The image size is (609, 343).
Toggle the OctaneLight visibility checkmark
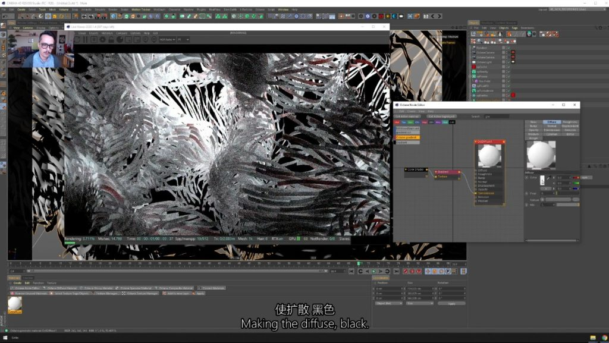[508, 62]
